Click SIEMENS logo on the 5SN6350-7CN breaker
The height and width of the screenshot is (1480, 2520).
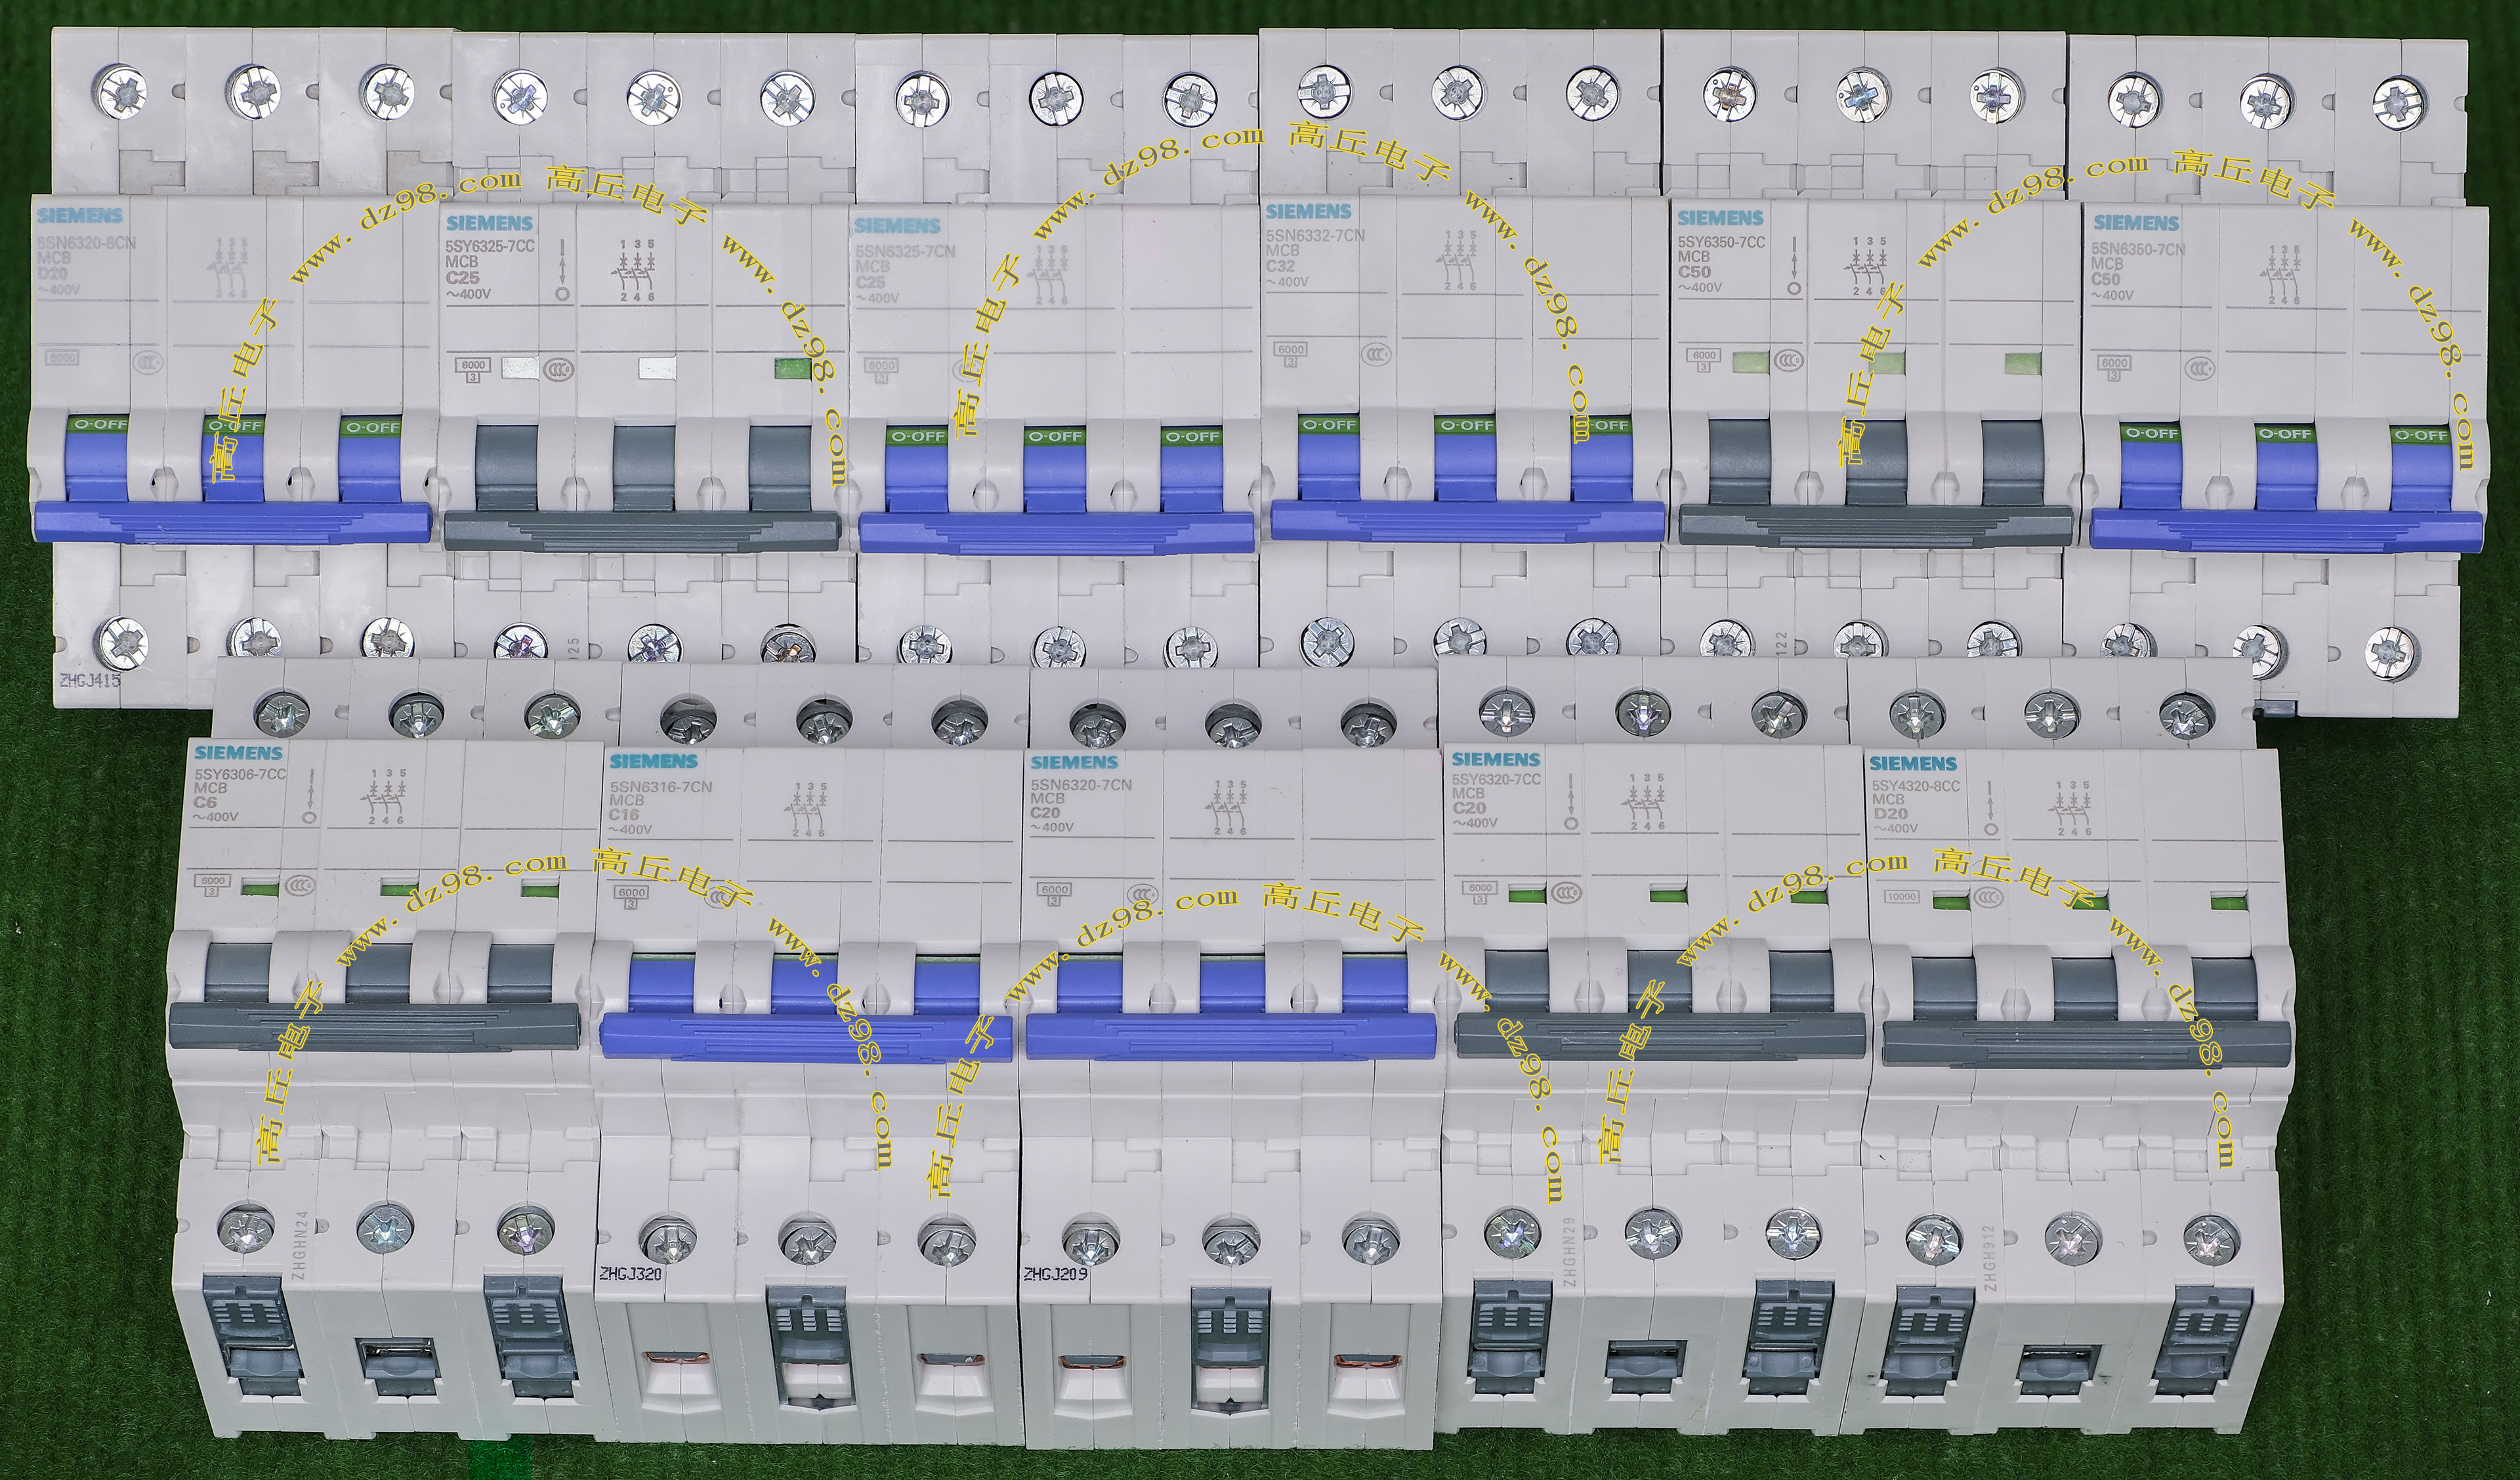[x=2136, y=223]
